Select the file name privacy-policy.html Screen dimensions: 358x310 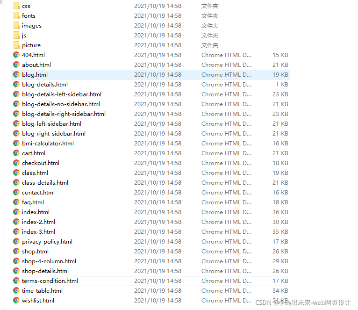pos(47,242)
